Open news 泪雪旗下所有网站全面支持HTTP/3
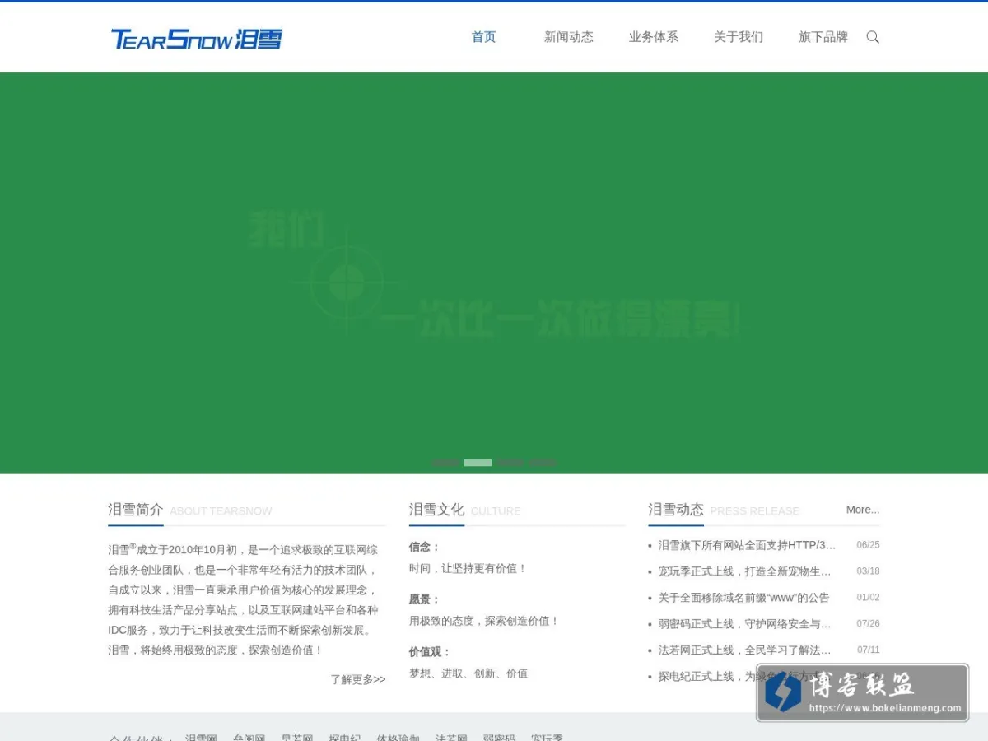The image size is (988, 741). pyautogui.click(x=747, y=545)
